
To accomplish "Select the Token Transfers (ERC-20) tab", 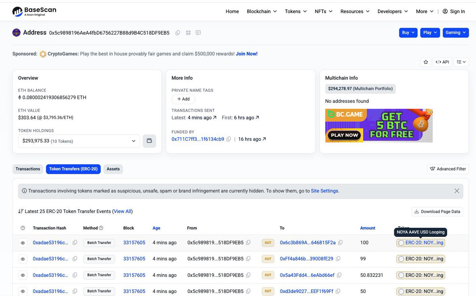I will [x=73, y=169].
